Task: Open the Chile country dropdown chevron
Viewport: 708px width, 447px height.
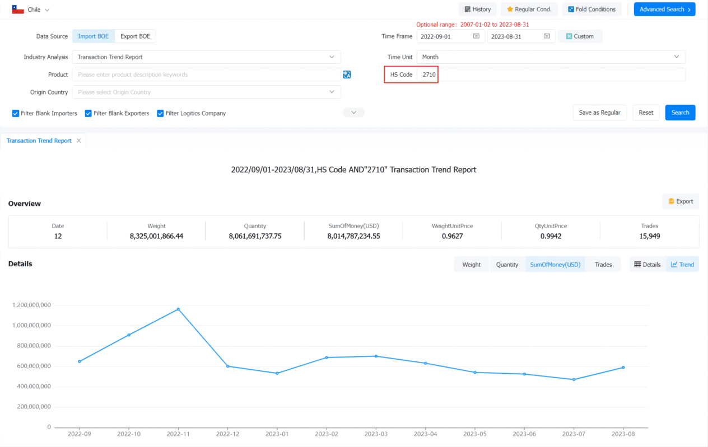Action: point(47,10)
